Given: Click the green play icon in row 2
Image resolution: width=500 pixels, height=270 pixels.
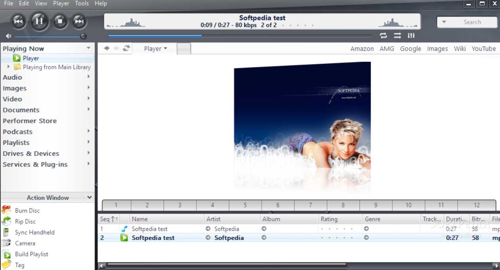Looking at the screenshot, I should coord(124,238).
